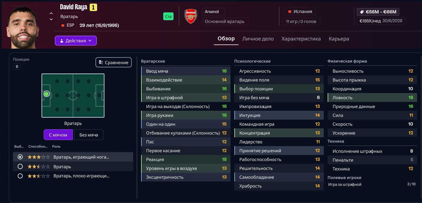
Task: Open the Карьера tab
Action: 339,39
